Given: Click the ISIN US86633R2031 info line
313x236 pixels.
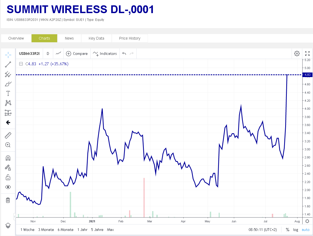Looking at the screenshot, I should click(x=55, y=20).
